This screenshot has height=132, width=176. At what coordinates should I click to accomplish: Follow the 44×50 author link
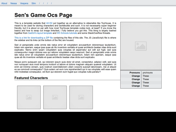49,23
